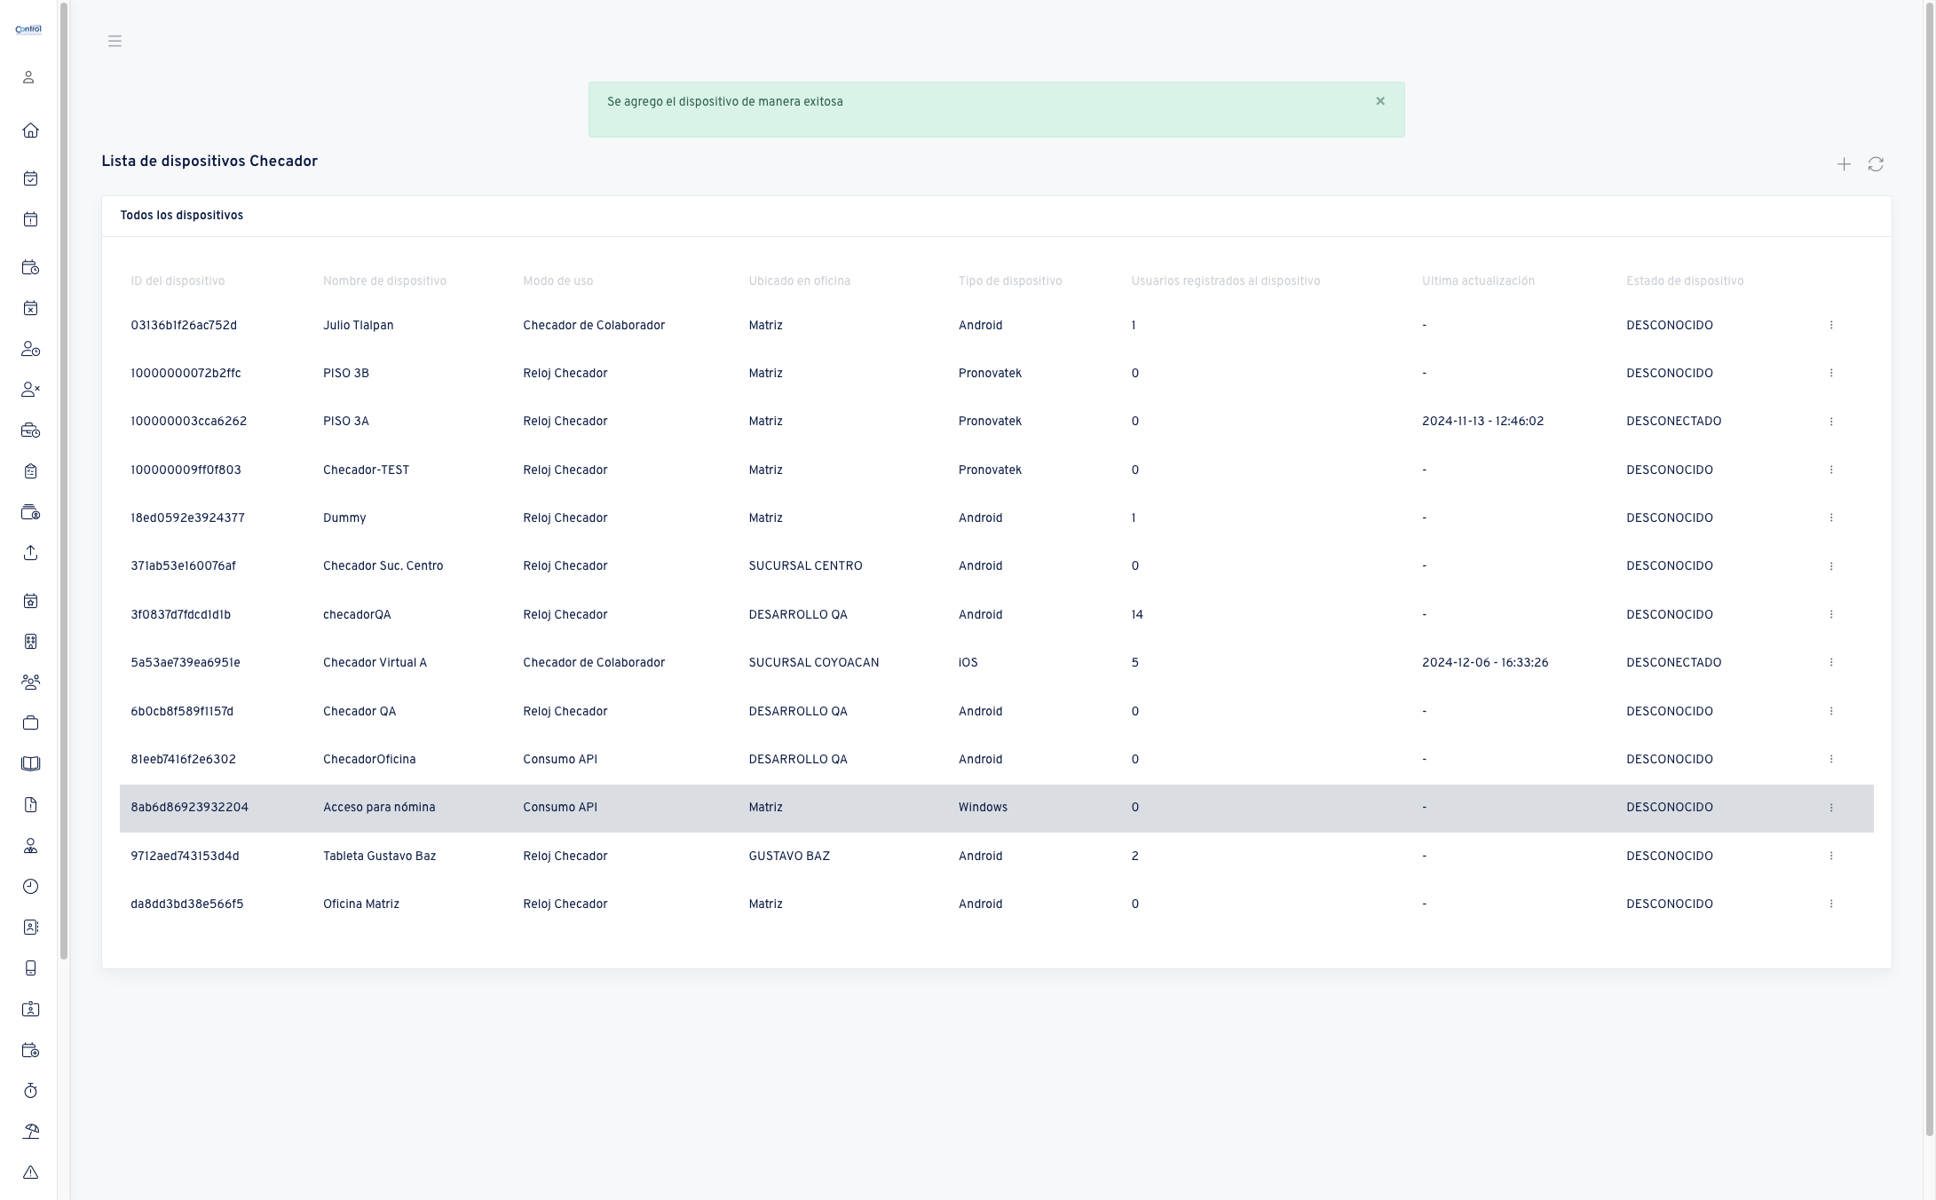1936x1200 pixels.
Task: Click sidebar vertical scrollbar
Action: 64,480
